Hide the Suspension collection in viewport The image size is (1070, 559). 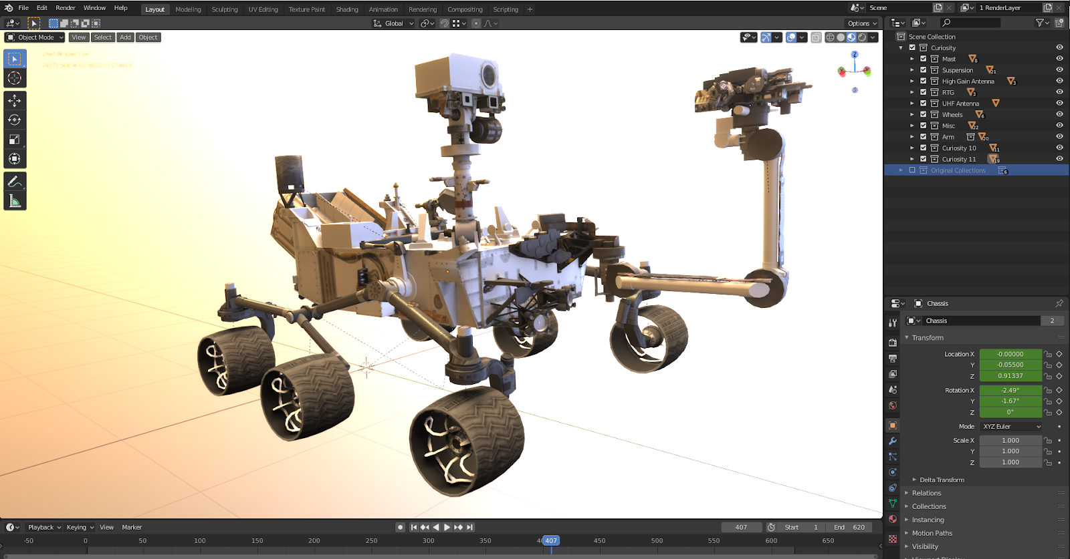click(x=1059, y=70)
